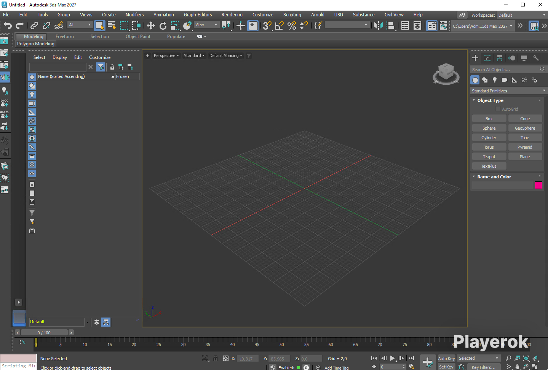Open the Utilities wrench tab icon

click(x=536, y=58)
